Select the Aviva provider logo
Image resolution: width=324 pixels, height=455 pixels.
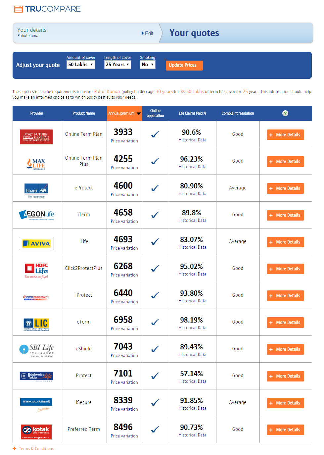(x=36, y=243)
